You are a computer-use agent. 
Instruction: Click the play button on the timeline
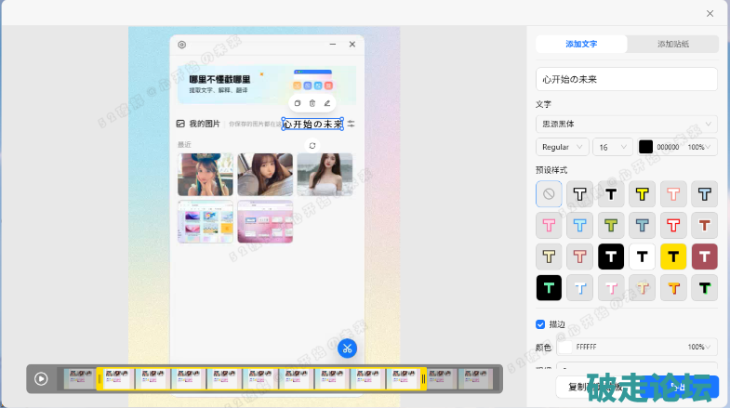point(41,378)
